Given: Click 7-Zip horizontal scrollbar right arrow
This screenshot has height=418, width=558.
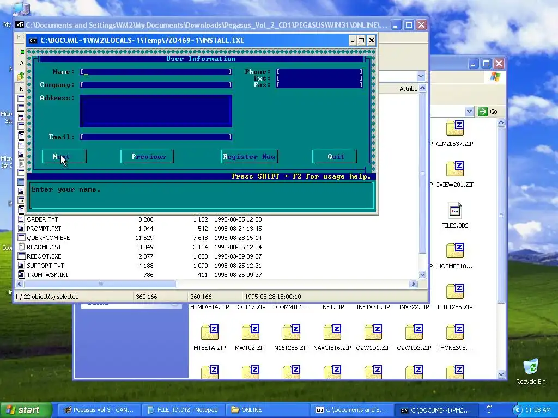Looking at the screenshot, I should point(413,284).
